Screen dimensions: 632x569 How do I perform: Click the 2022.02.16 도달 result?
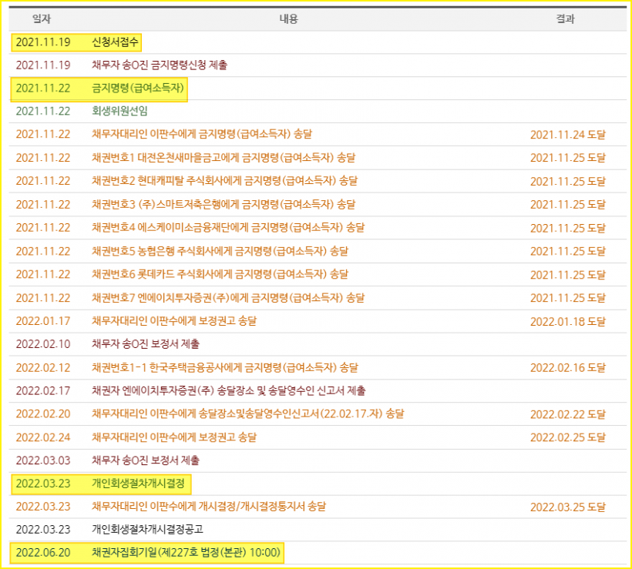(568, 367)
